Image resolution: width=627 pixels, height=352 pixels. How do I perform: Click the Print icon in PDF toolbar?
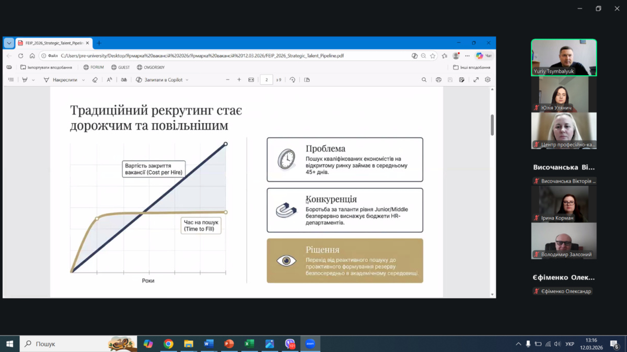click(438, 80)
